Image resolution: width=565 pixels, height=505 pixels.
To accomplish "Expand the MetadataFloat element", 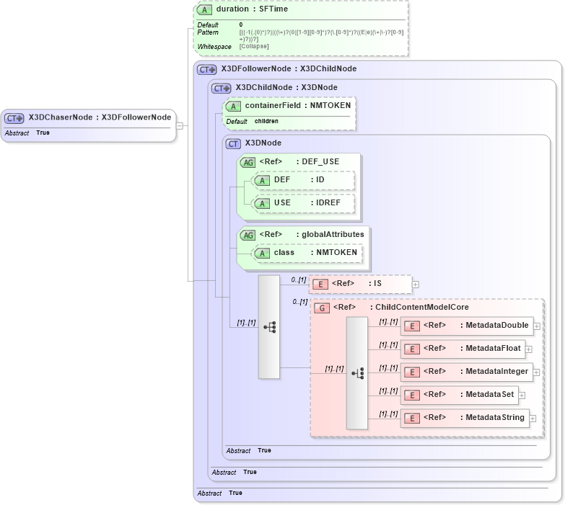I will coord(529,349).
